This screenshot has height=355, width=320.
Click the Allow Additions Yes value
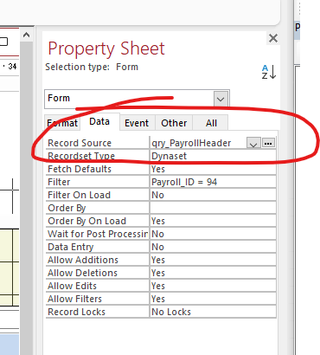click(x=213, y=260)
